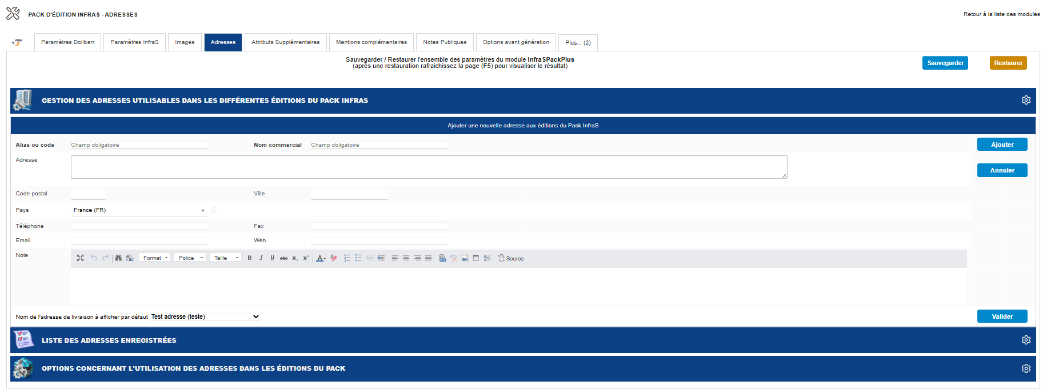The height and width of the screenshot is (389, 1047).
Task: Center align text
Action: point(406,258)
